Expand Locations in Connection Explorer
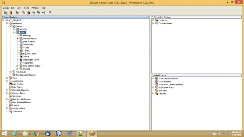Viewport: 244px width, 137px height. pos(153,20)
